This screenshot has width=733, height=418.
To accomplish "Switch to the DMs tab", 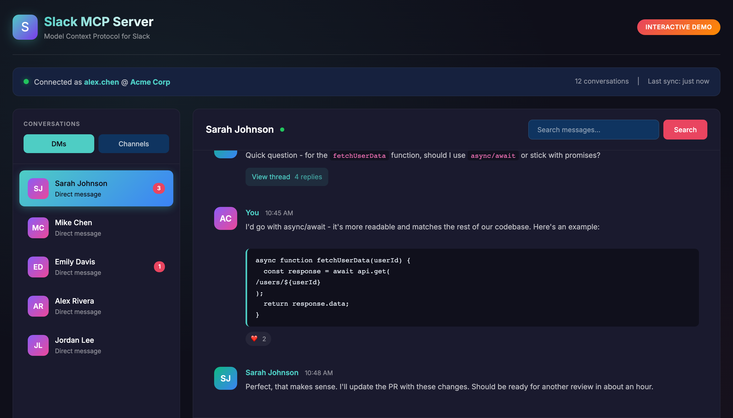I will coord(59,143).
